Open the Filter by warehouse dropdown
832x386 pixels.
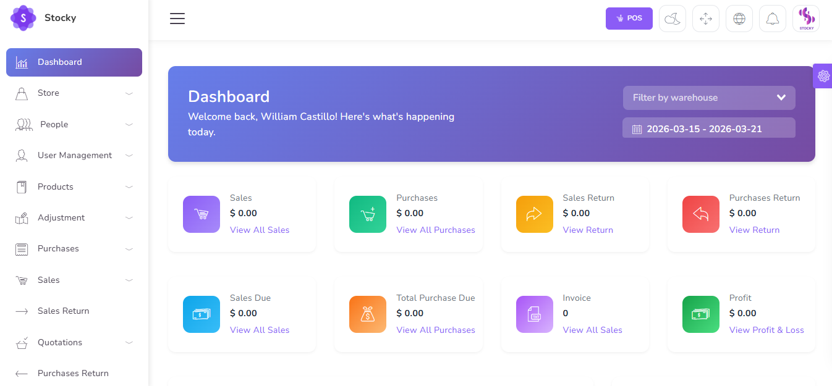pos(708,98)
